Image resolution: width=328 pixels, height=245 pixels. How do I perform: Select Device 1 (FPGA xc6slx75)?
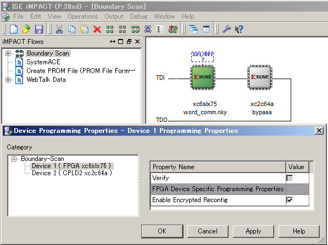coord(71,166)
